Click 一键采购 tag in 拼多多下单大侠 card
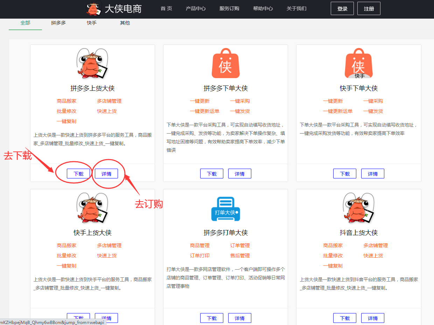Image resolution: width=434 pixels, height=325 pixels. (240, 101)
